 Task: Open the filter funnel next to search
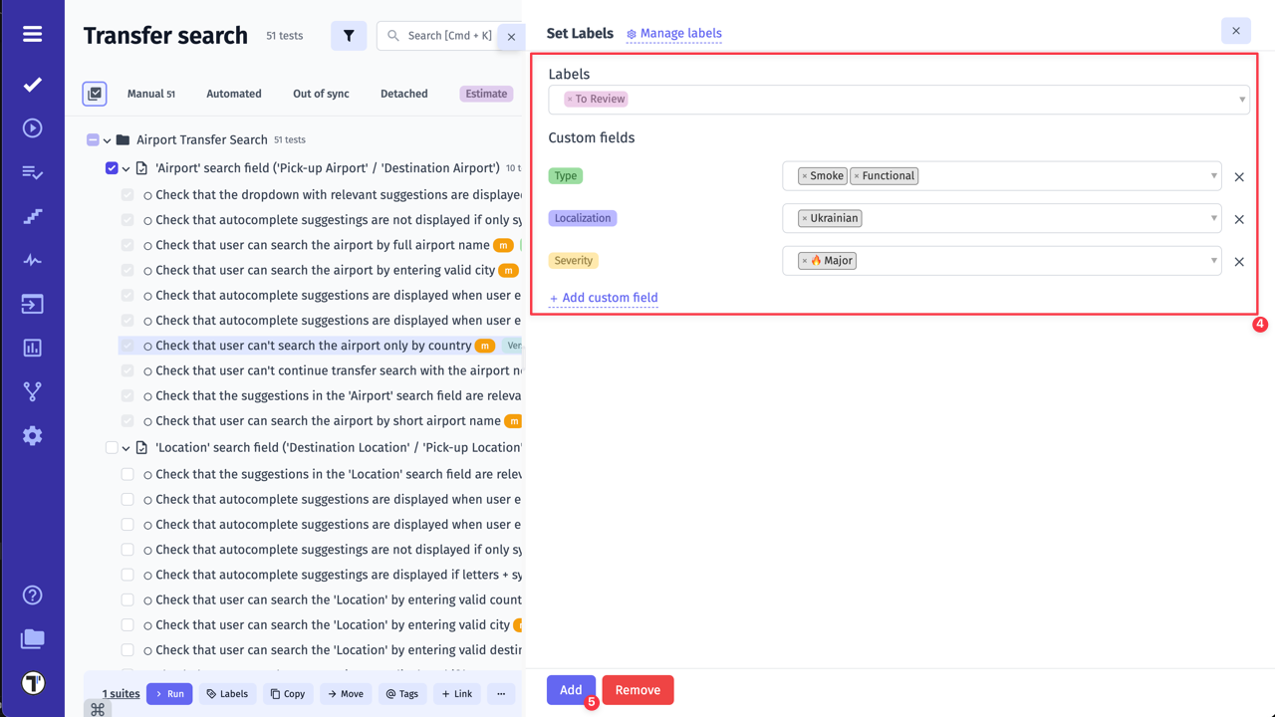pyautogui.click(x=348, y=35)
